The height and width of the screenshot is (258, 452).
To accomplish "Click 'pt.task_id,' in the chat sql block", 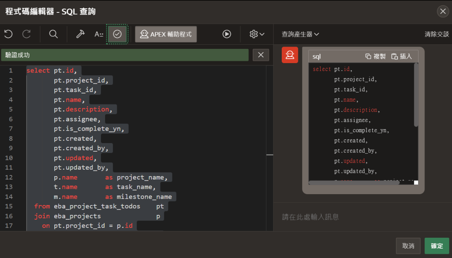I will [351, 89].
